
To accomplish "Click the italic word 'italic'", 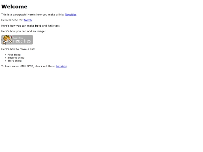I will click(51, 26).
